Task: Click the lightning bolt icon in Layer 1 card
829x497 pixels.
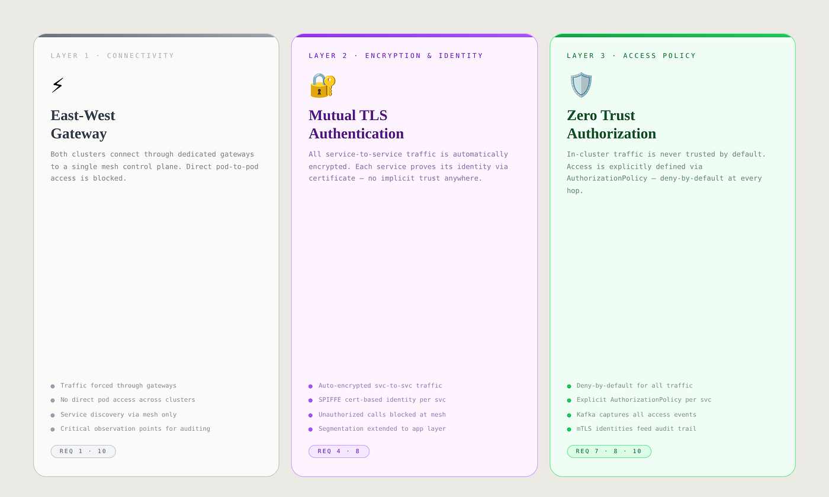Action: pos(57,85)
